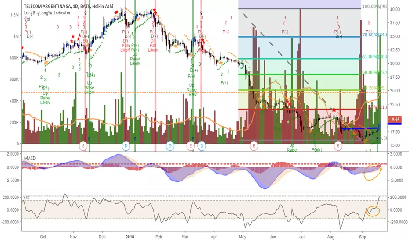Click the Oct label on time axis
Viewport: 409px width, 241px height.
coord(43,237)
